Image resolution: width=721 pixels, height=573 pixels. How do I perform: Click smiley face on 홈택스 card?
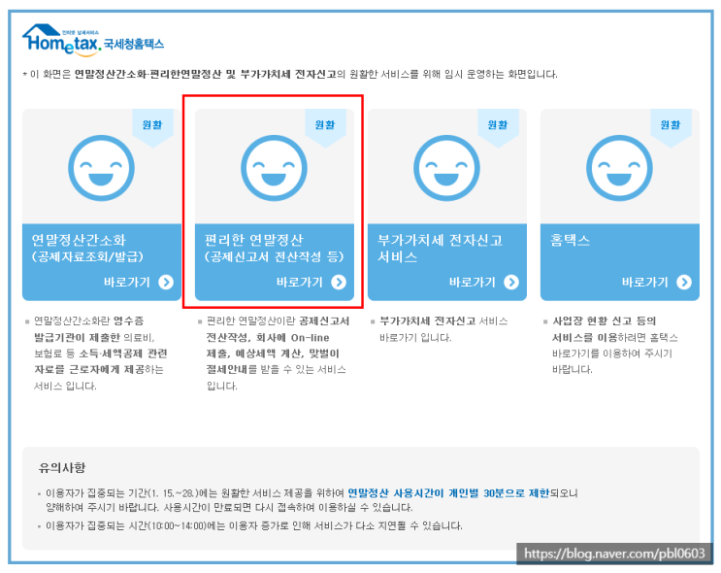click(619, 168)
